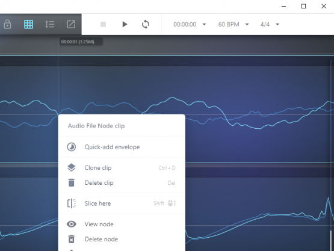The height and width of the screenshot is (251, 334).
Task: Click the track height list icon
Action: pos(49,24)
